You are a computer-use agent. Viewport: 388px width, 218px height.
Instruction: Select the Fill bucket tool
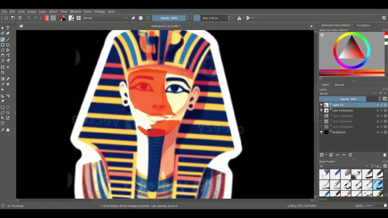tap(3, 90)
